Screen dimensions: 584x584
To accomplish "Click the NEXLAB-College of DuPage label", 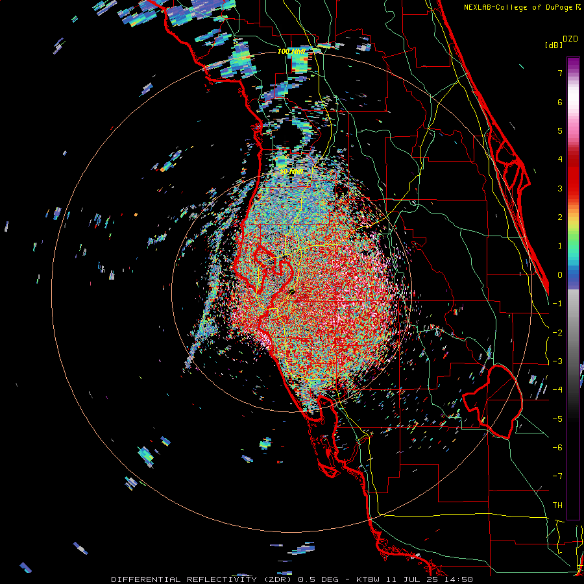I will coord(520,7).
